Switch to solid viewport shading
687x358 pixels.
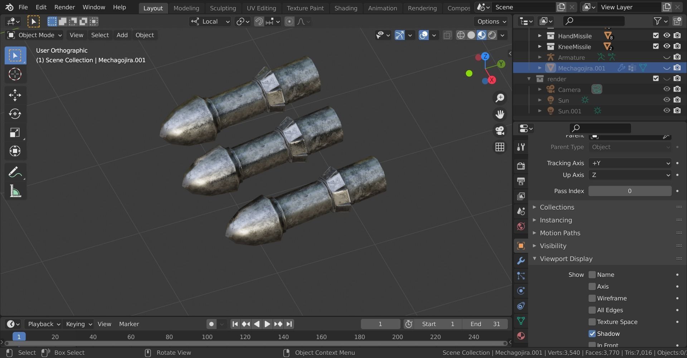471,35
